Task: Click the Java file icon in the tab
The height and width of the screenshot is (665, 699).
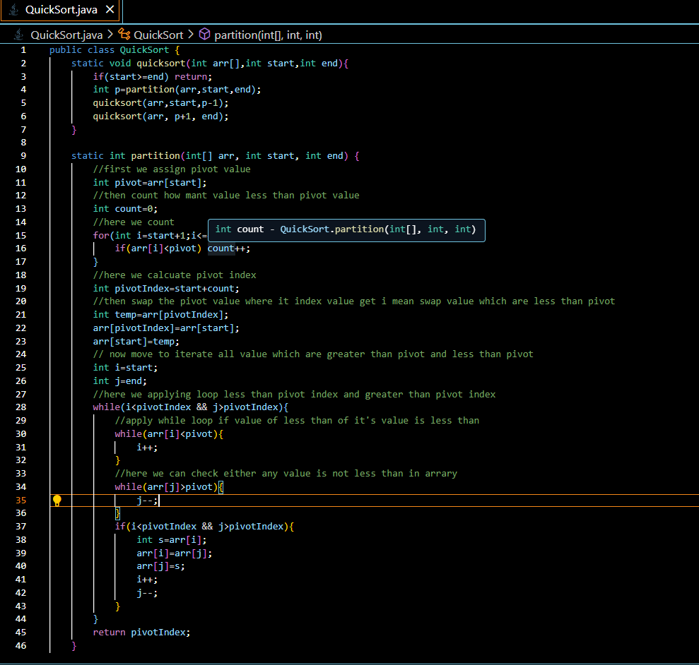Action: [x=14, y=9]
